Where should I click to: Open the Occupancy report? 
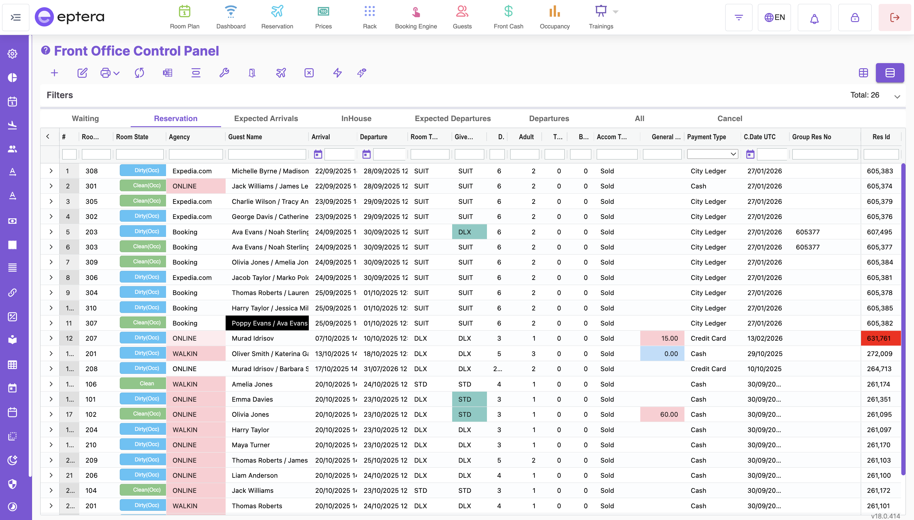pos(555,17)
